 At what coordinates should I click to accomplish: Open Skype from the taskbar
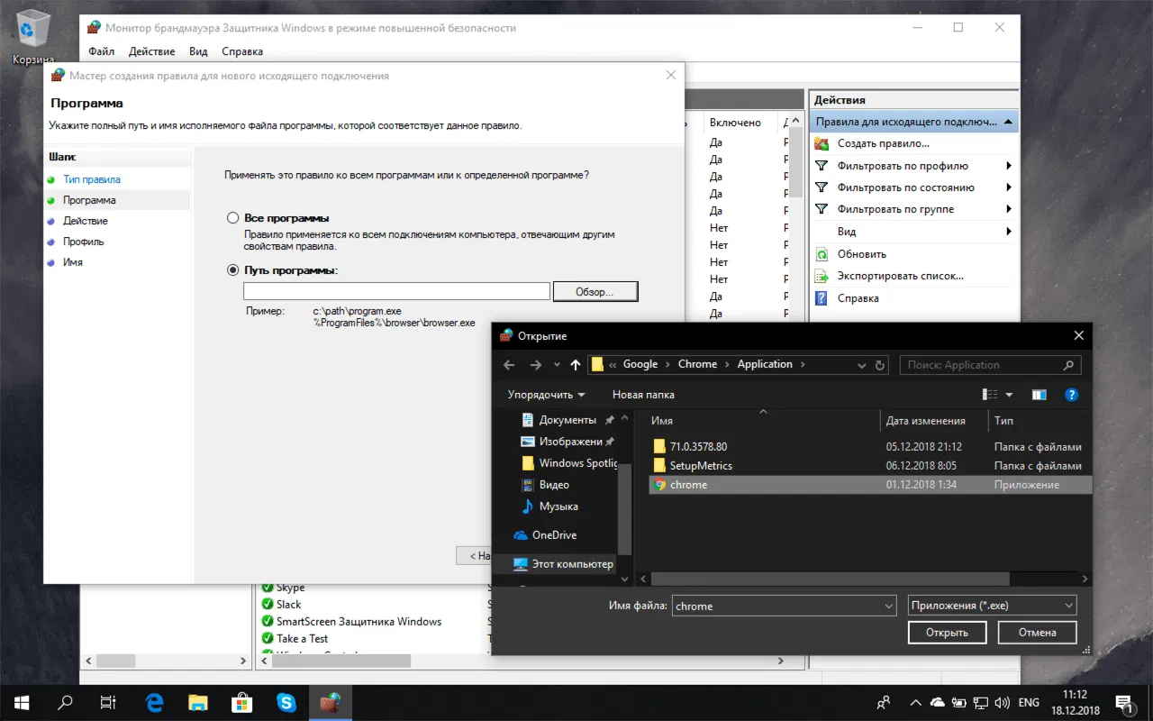click(286, 702)
